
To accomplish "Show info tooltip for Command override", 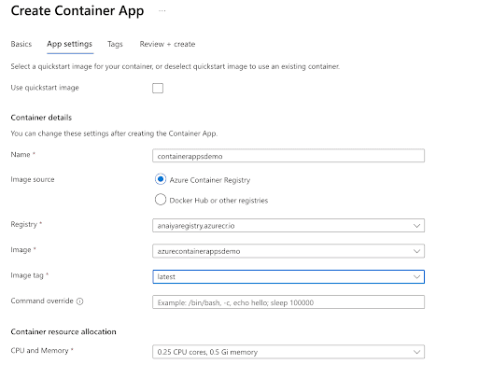I will click(x=80, y=301).
